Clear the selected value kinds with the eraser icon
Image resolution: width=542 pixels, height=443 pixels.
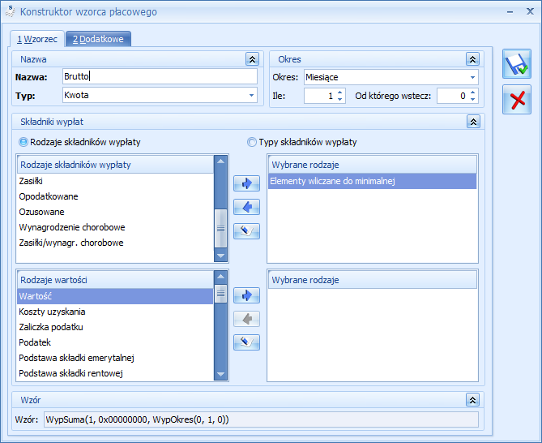(246, 342)
